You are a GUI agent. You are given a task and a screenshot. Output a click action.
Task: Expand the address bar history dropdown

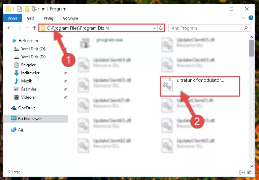point(154,28)
